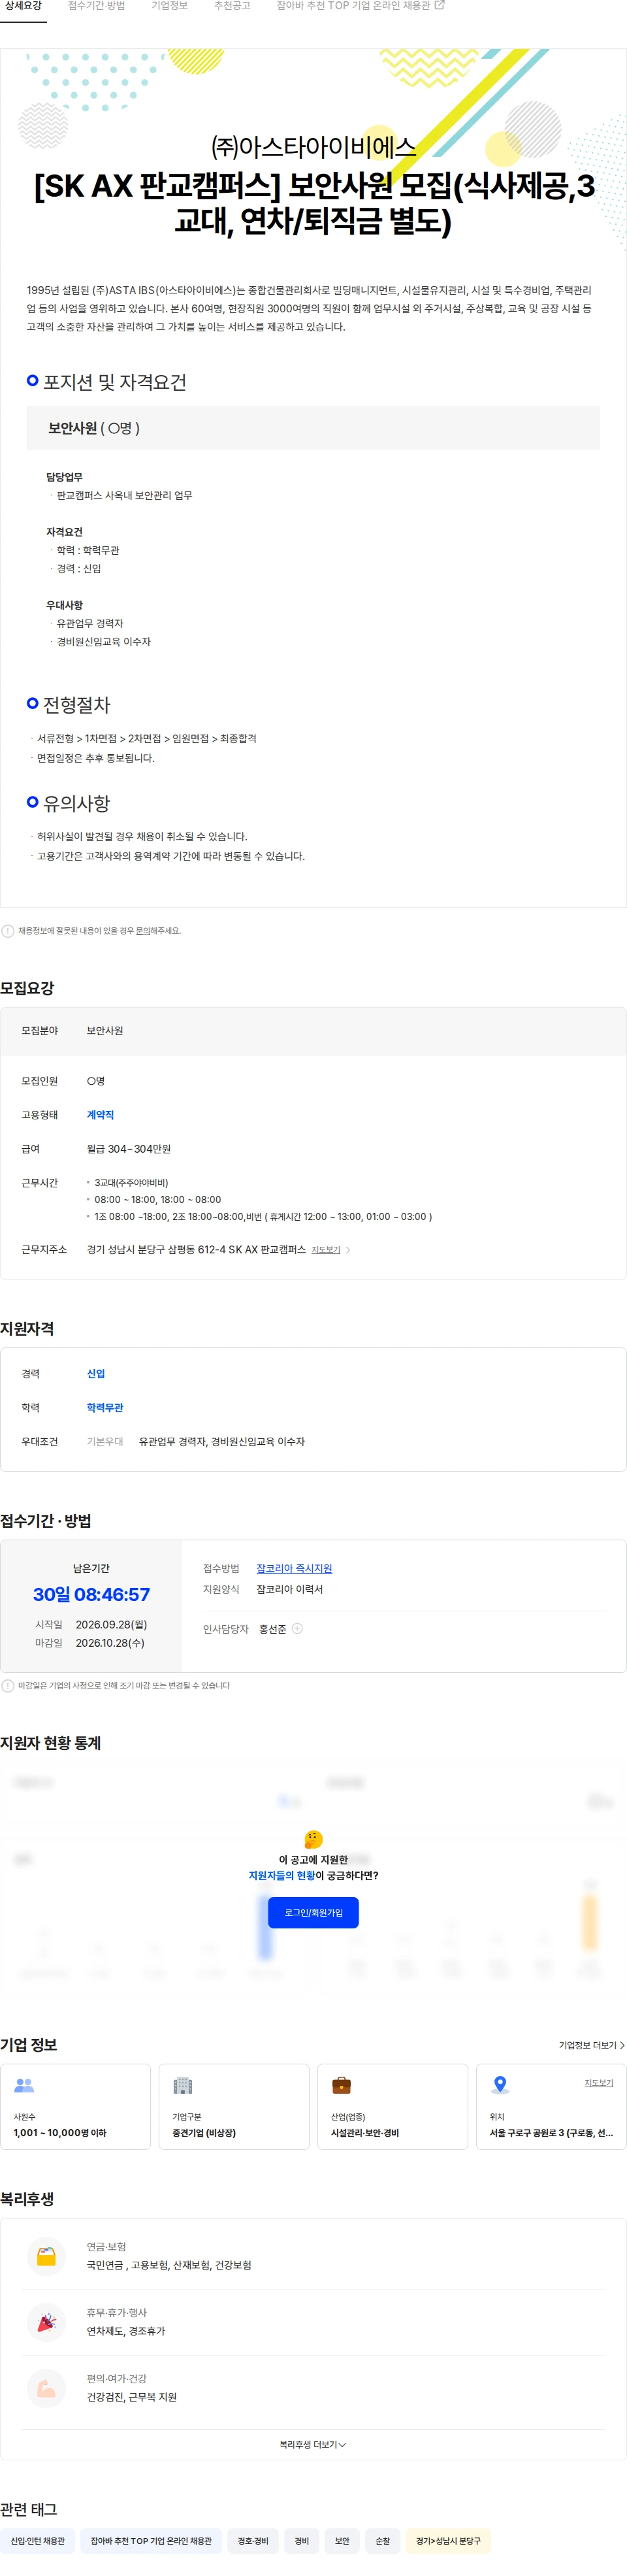Select the 잡아바 추천 TOP 기업 온라인 채용관 tag
Screen dimensions: 627x2576
click(x=151, y=2541)
